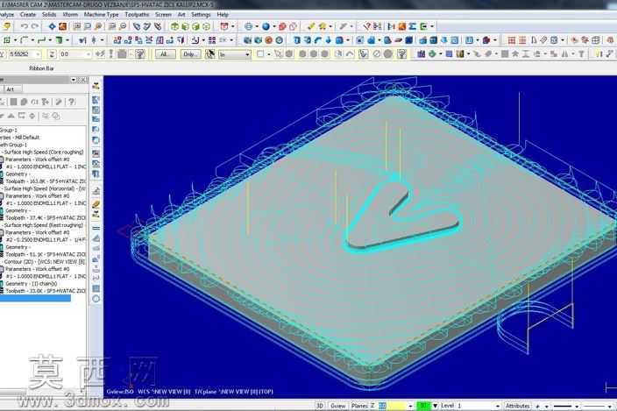Click the blue diamond icon beside Redo

[52, 26]
